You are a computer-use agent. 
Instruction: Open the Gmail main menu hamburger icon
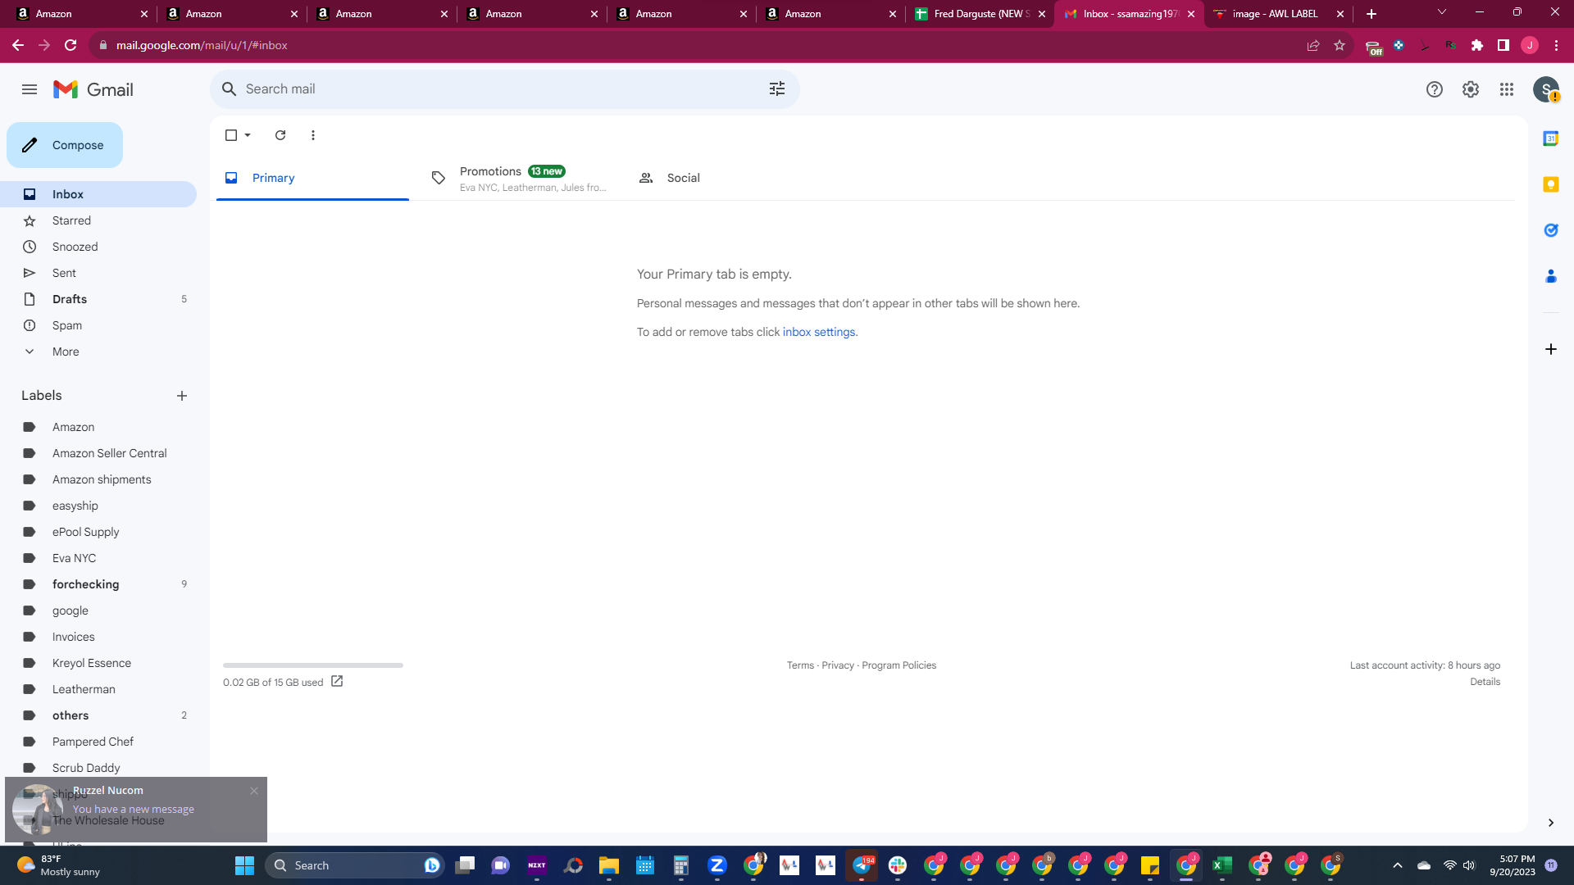(30, 89)
